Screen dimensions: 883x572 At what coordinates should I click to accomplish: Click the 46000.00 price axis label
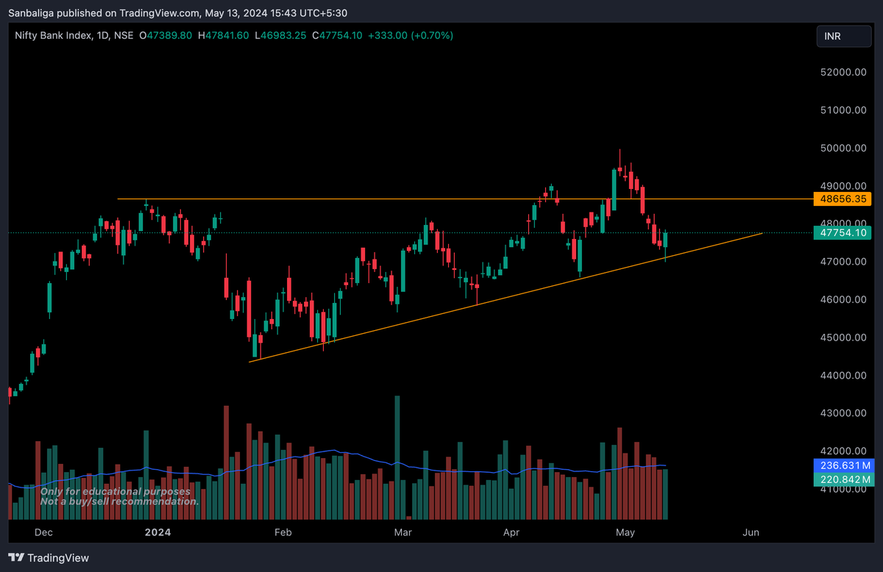[843, 299]
